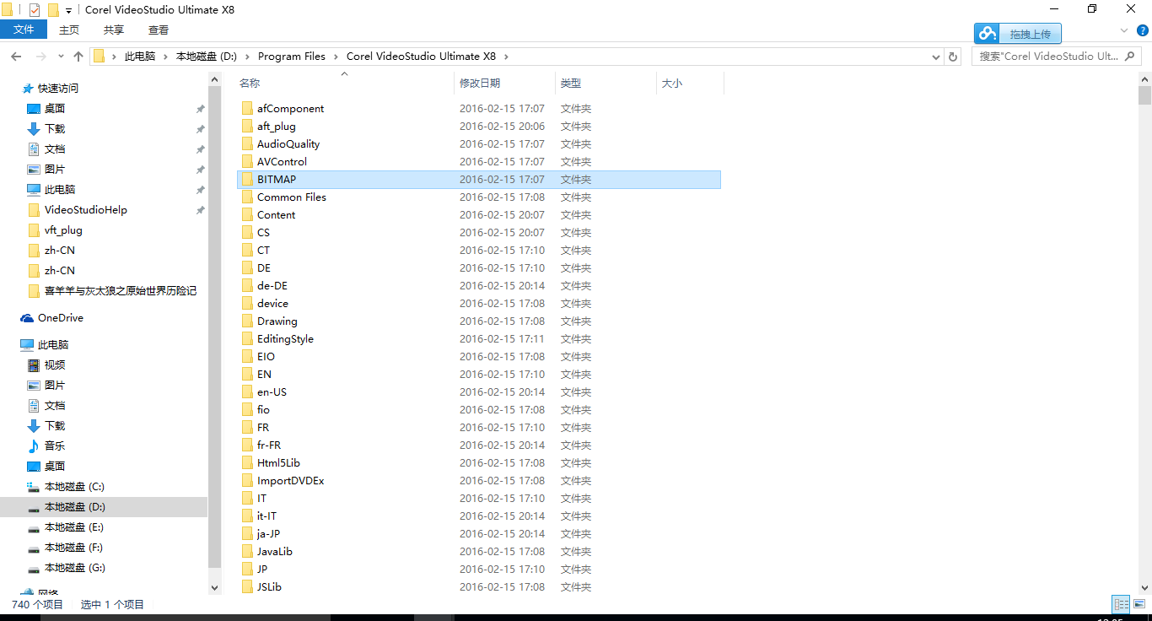
Task: Switch to large icons view layout button
Action: coord(1139,604)
